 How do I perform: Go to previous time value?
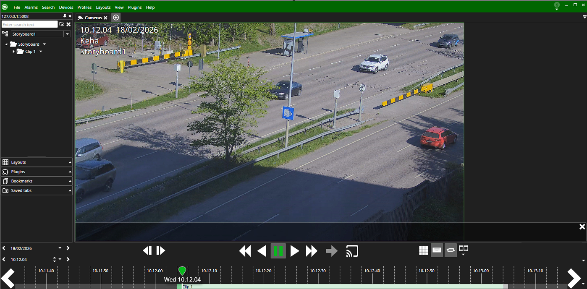click(x=4, y=259)
